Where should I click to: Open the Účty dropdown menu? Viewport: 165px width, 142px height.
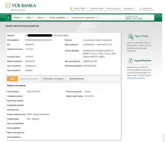pos(30,18)
